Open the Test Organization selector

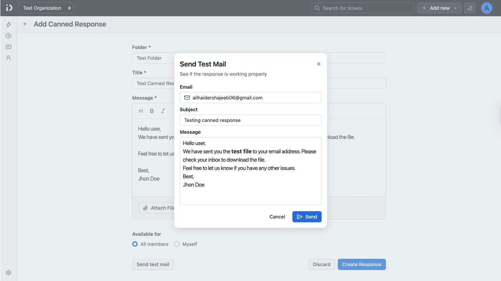pos(46,8)
